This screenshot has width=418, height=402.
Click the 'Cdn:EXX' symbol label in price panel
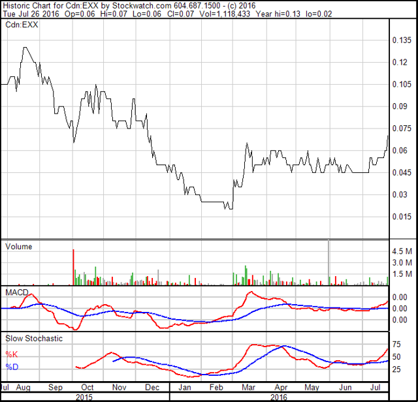point(22,25)
